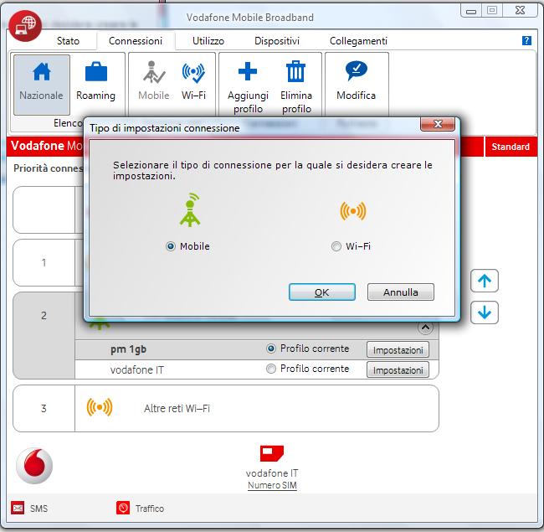Open the Utilizzo tab
544x532 pixels.
(x=208, y=41)
